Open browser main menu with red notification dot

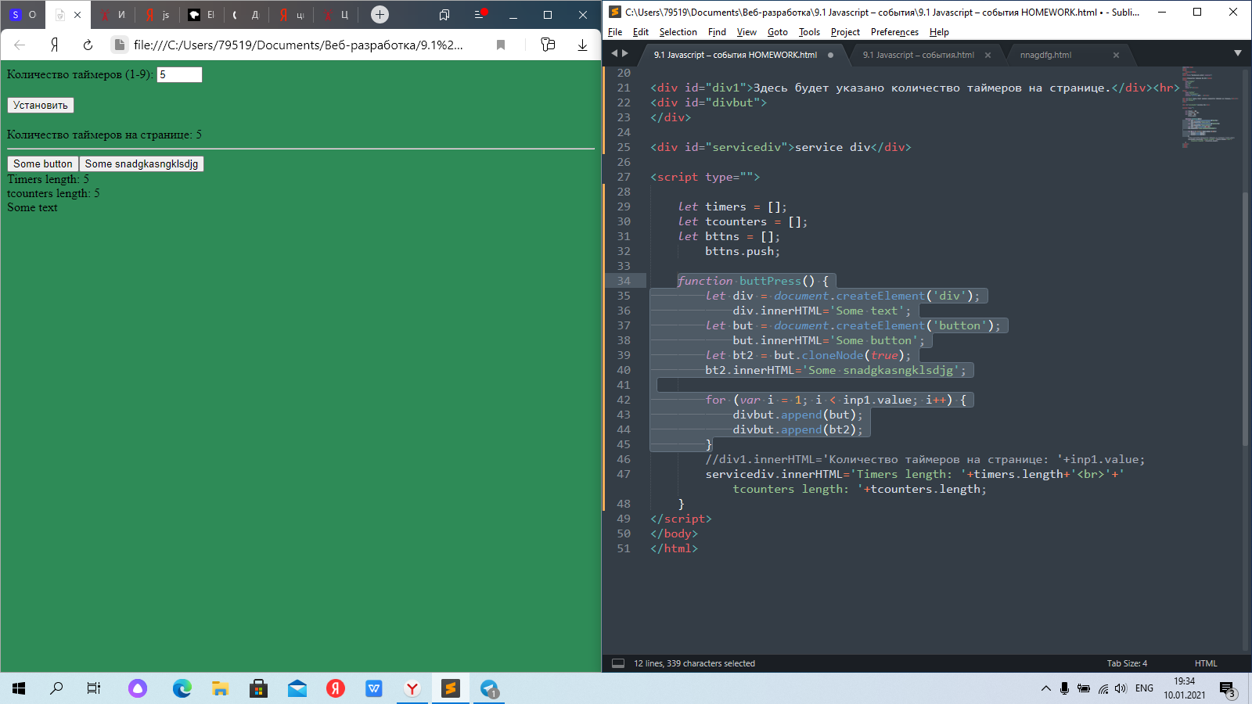click(480, 14)
